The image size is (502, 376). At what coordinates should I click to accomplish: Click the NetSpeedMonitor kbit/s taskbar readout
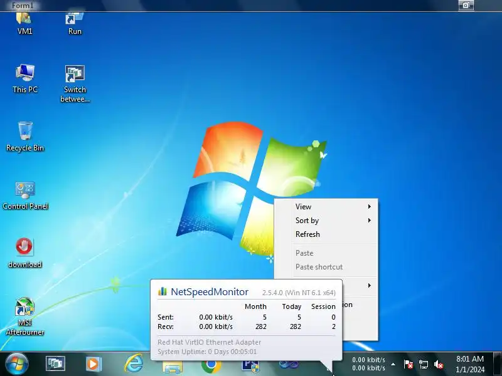point(368,364)
